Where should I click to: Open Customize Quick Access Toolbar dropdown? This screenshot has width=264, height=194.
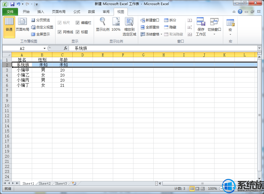pyautogui.click(x=37, y=5)
